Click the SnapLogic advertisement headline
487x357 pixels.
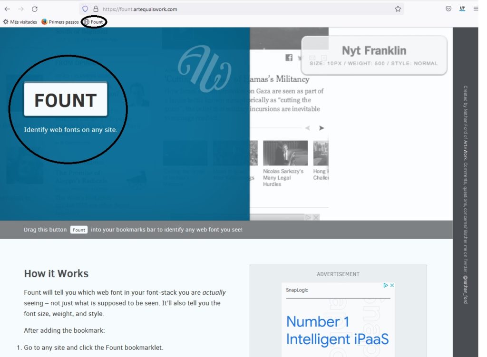(x=337, y=330)
